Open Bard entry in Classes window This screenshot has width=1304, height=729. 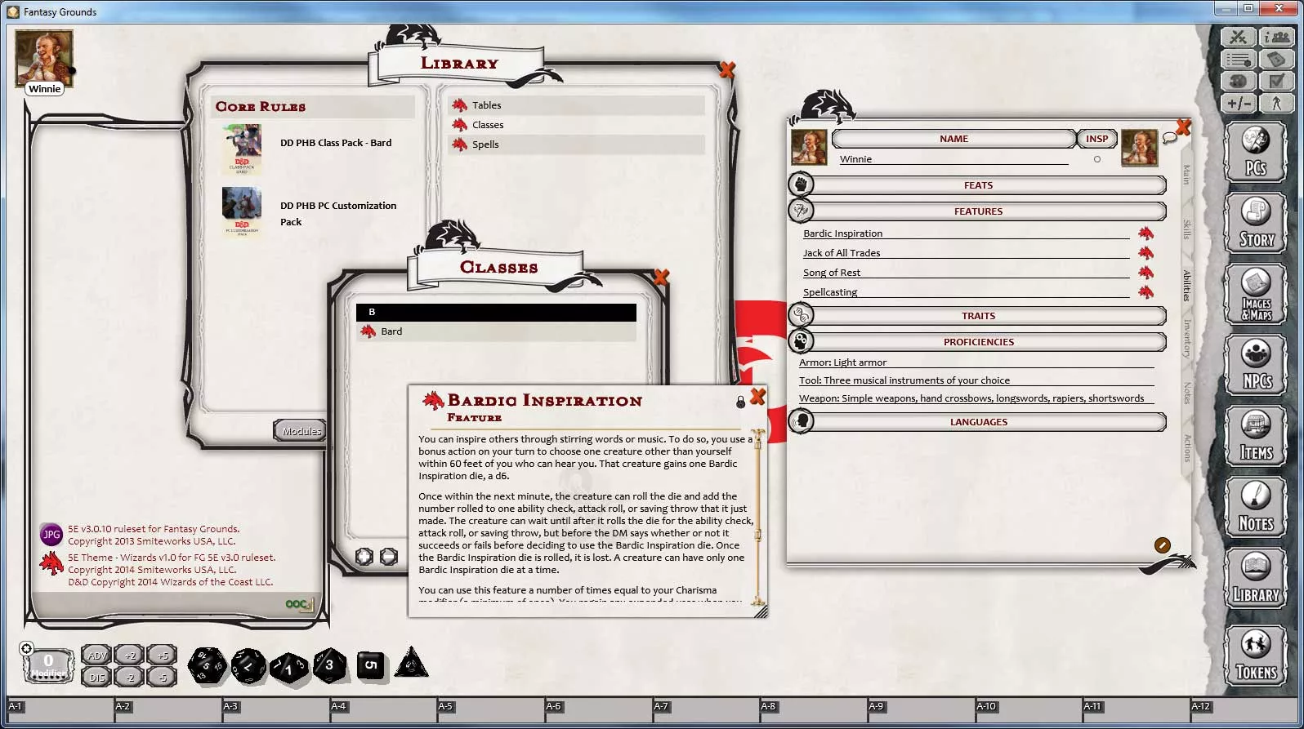pos(496,331)
